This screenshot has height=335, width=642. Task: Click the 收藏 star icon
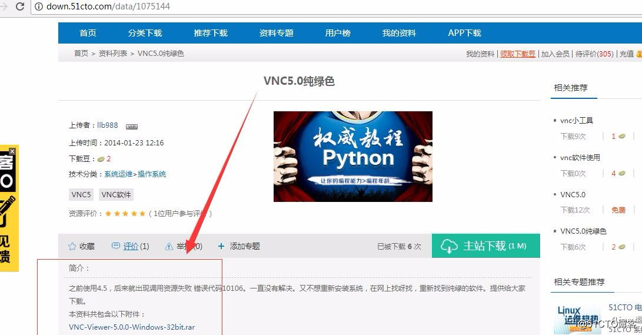[72, 246]
